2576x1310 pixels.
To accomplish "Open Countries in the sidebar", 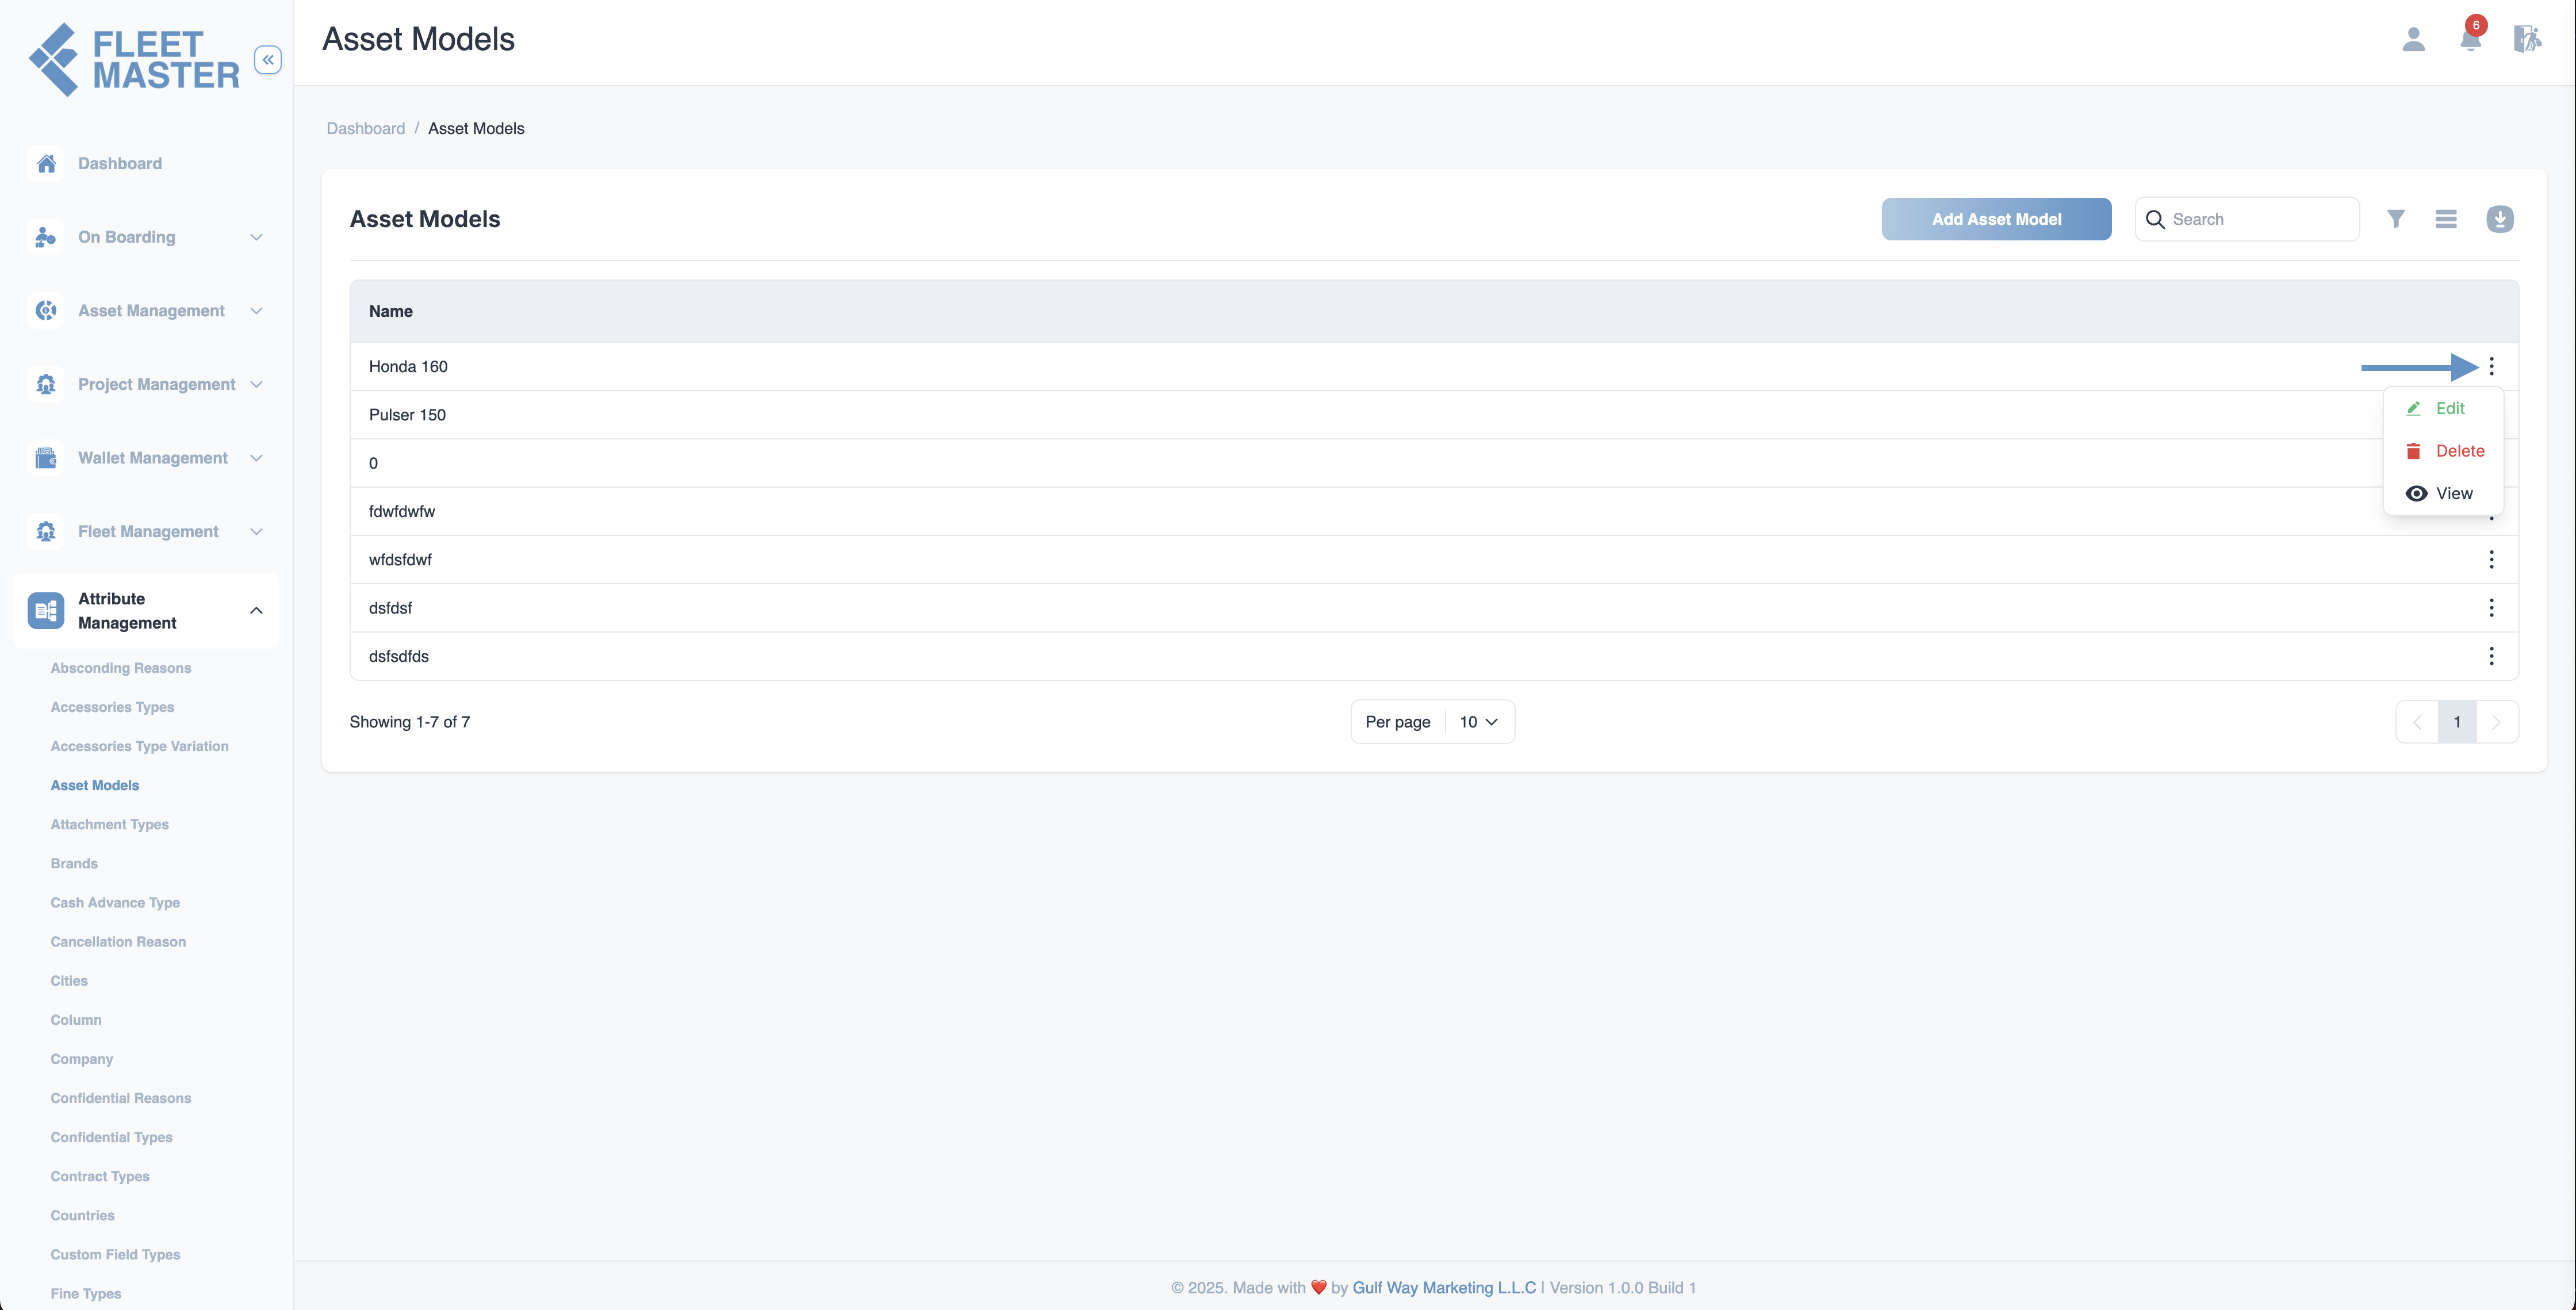I will point(83,1215).
